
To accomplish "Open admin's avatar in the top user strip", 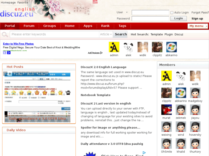I will (114, 47).
